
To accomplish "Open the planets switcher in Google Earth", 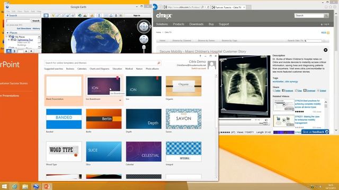I will click(92, 15).
